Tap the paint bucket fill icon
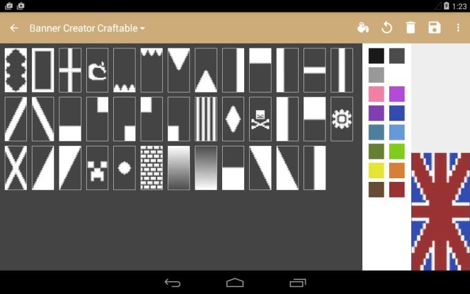Viewport: 470px width, 294px height. [363, 28]
